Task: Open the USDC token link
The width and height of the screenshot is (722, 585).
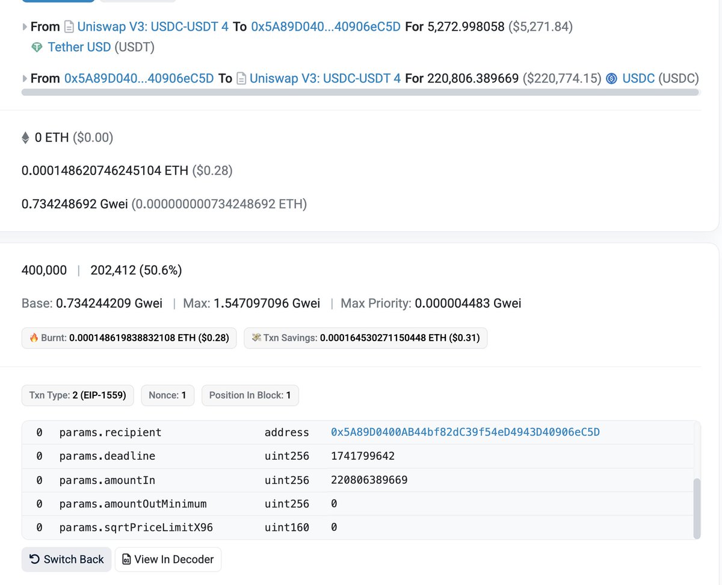Action: click(638, 78)
